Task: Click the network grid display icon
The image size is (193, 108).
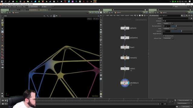Action: click(145, 16)
